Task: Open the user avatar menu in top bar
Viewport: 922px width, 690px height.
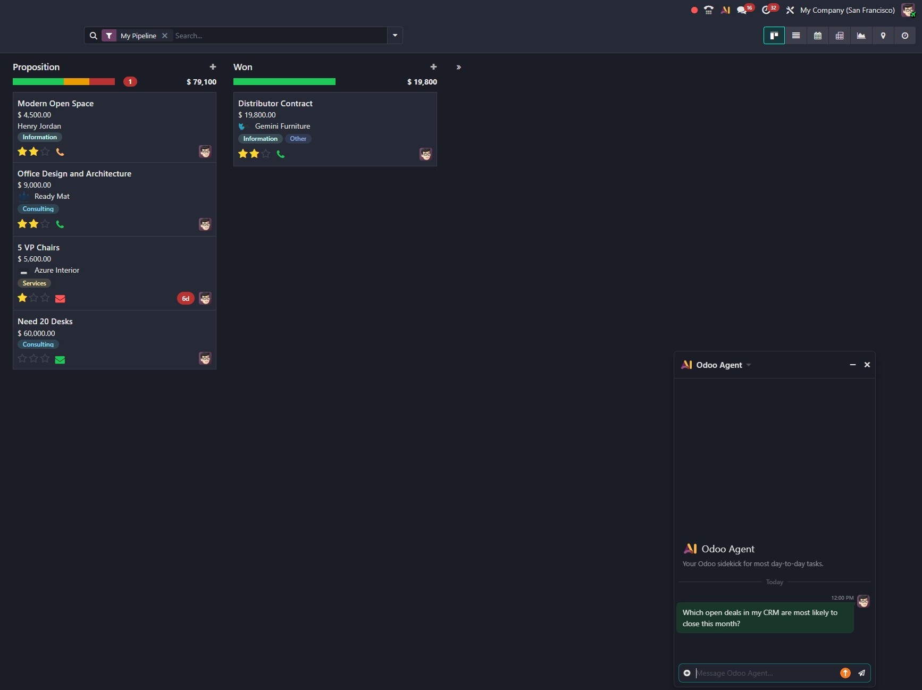Action: pos(908,10)
